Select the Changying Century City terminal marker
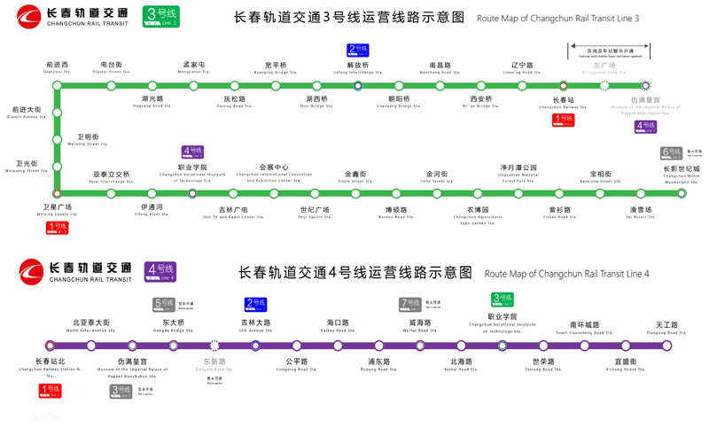This screenshot has height=428, width=709. 682,193
